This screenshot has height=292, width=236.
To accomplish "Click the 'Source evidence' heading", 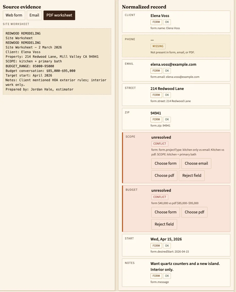I will click(22, 7).
